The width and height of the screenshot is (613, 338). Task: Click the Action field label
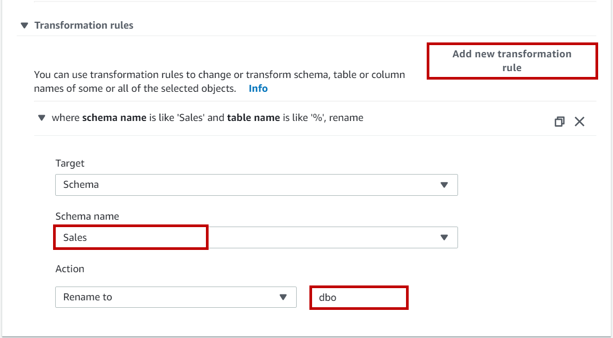click(70, 269)
